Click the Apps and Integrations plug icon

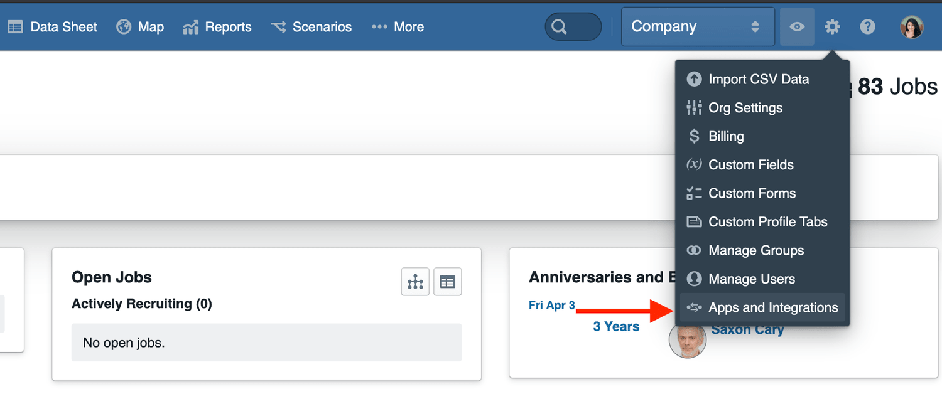(694, 307)
